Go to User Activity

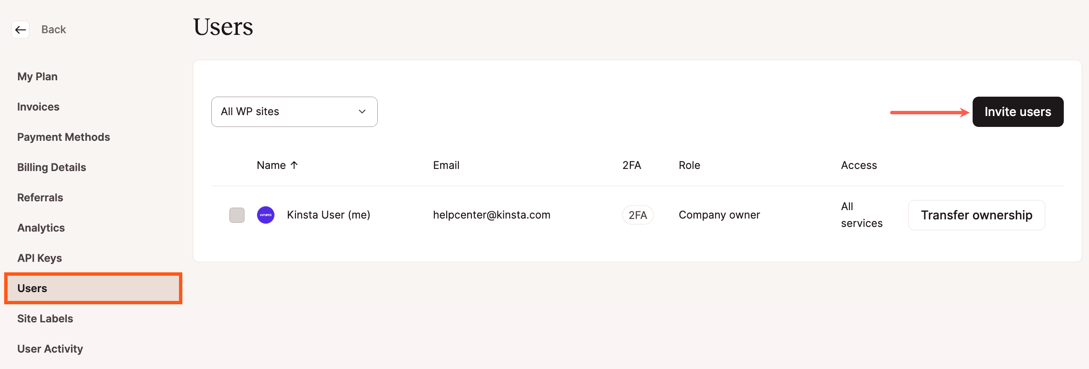[50, 349]
